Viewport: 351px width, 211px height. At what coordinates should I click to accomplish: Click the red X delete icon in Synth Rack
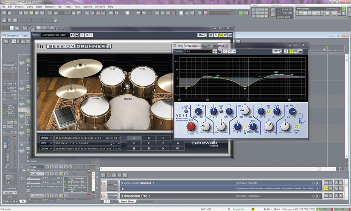coord(109,175)
